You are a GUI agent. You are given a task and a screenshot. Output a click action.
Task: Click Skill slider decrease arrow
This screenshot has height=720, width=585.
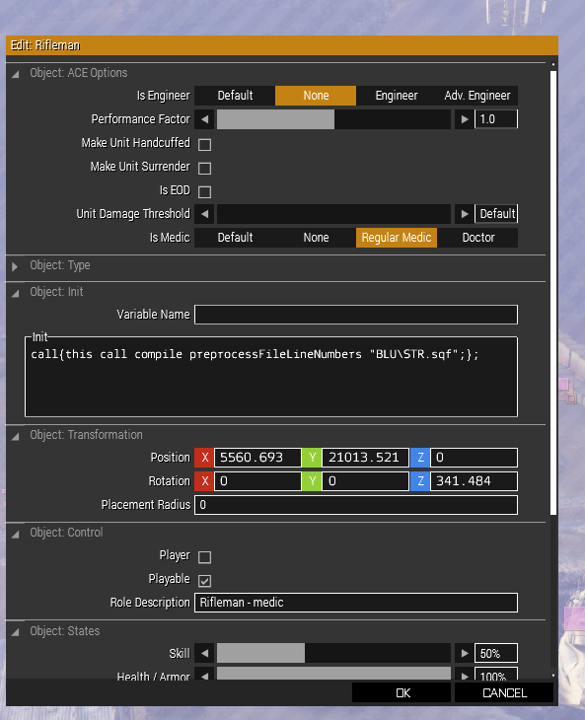(204, 653)
